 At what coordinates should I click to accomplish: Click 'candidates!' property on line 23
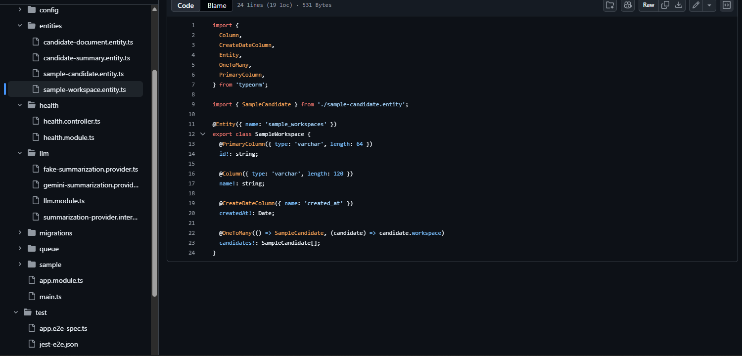pos(237,243)
